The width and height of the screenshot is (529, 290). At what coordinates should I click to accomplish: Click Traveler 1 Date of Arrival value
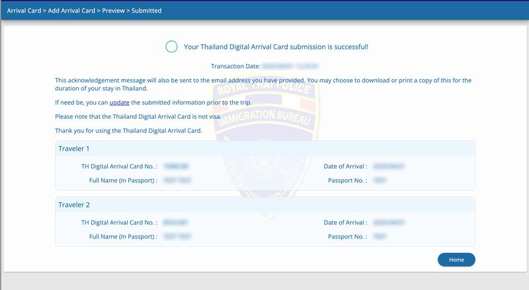point(389,166)
